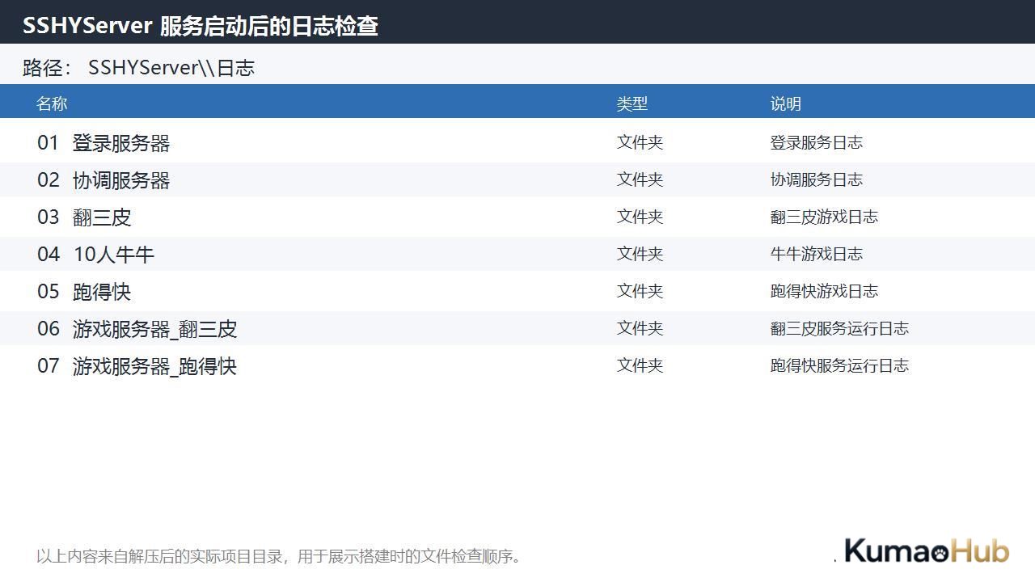Click the footer note about 实际项目目录

[281, 556]
